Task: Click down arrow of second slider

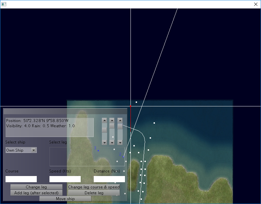Action: click(112, 143)
